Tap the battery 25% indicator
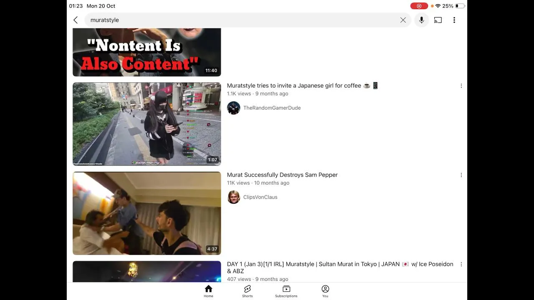Viewport: 534px width, 300px height. (x=454, y=6)
